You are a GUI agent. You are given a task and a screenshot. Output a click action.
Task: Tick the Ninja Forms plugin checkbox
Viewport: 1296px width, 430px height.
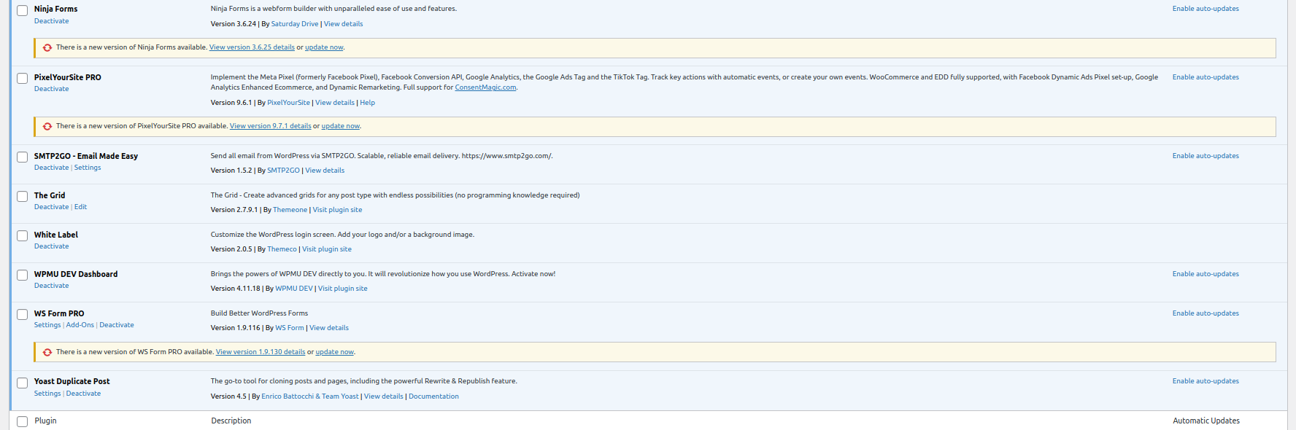pos(23,10)
